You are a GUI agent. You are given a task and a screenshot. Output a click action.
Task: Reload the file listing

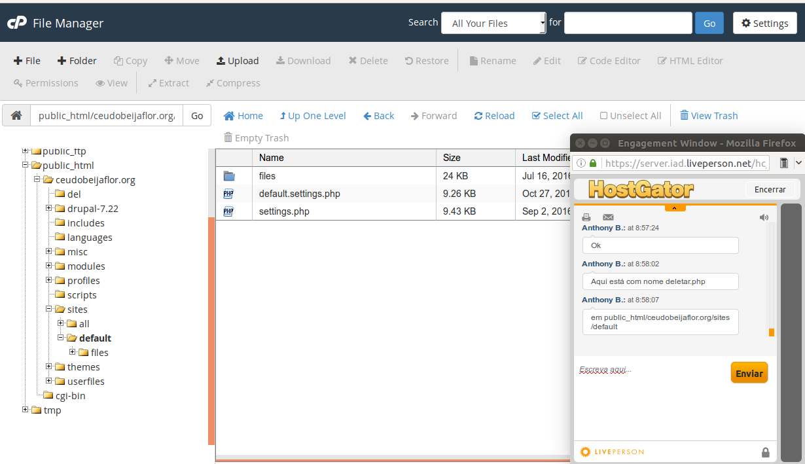[x=495, y=116]
